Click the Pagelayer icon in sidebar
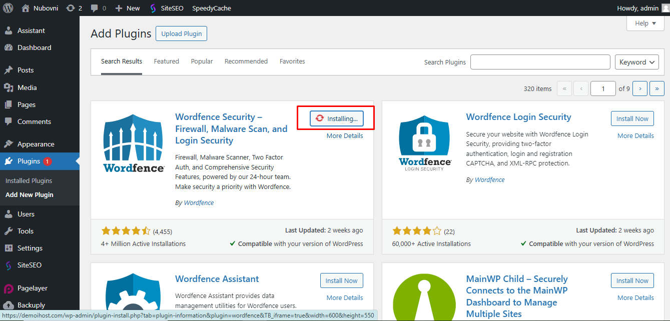Image resolution: width=670 pixels, height=321 pixels. [9, 288]
